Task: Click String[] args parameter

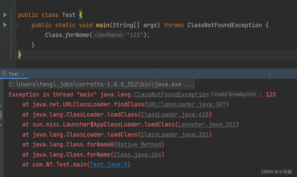Action: click(135, 25)
